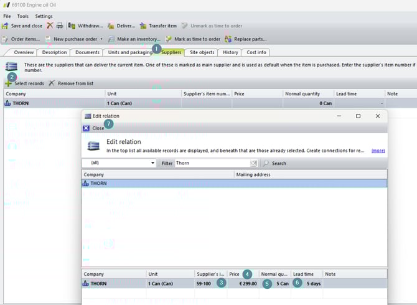Click the Transfer item icon
The image size is (417, 305).
click(x=143, y=26)
